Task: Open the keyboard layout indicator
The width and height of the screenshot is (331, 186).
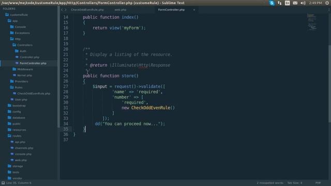Action: coord(288,3)
